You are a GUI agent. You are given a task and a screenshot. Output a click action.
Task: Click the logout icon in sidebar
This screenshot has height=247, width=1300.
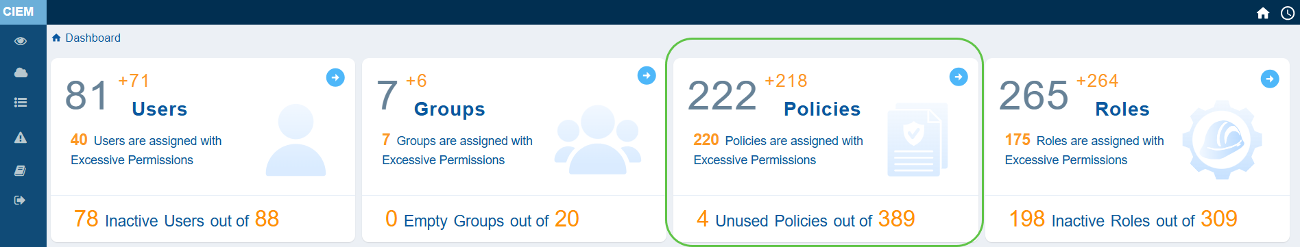pos(20,200)
